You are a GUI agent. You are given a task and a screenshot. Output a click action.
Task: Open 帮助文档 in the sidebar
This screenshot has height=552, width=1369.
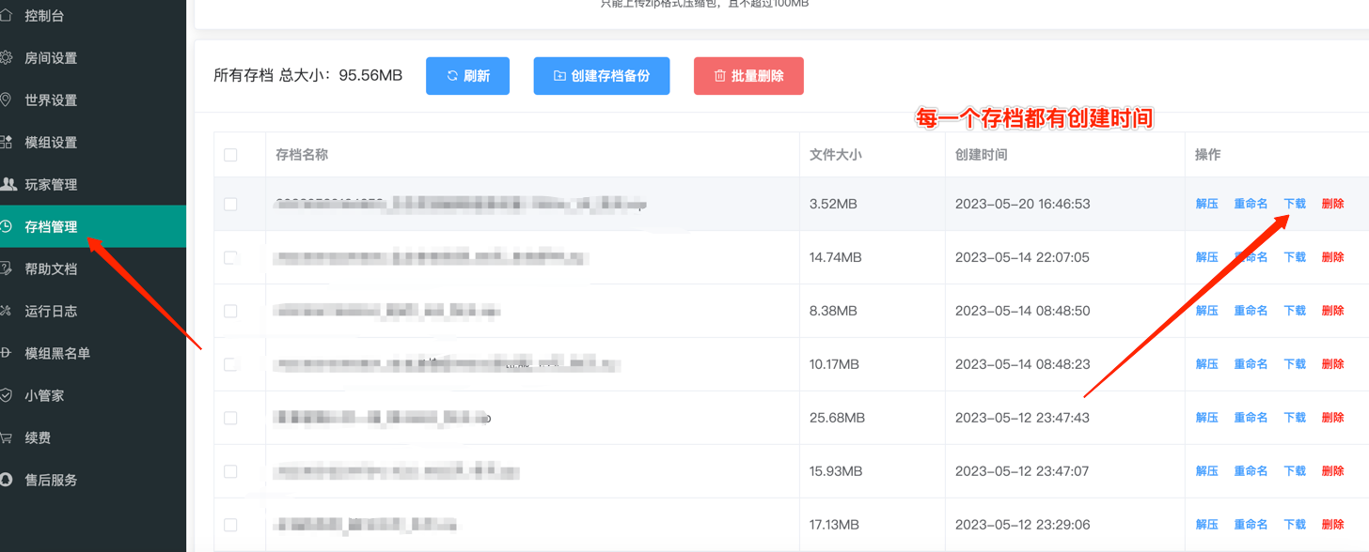tap(51, 269)
